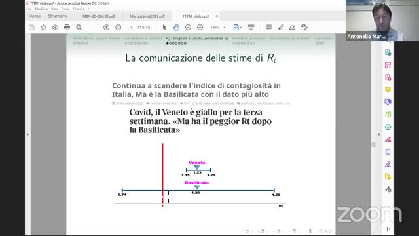
Task: Open the File menu
Action: coord(29,9)
